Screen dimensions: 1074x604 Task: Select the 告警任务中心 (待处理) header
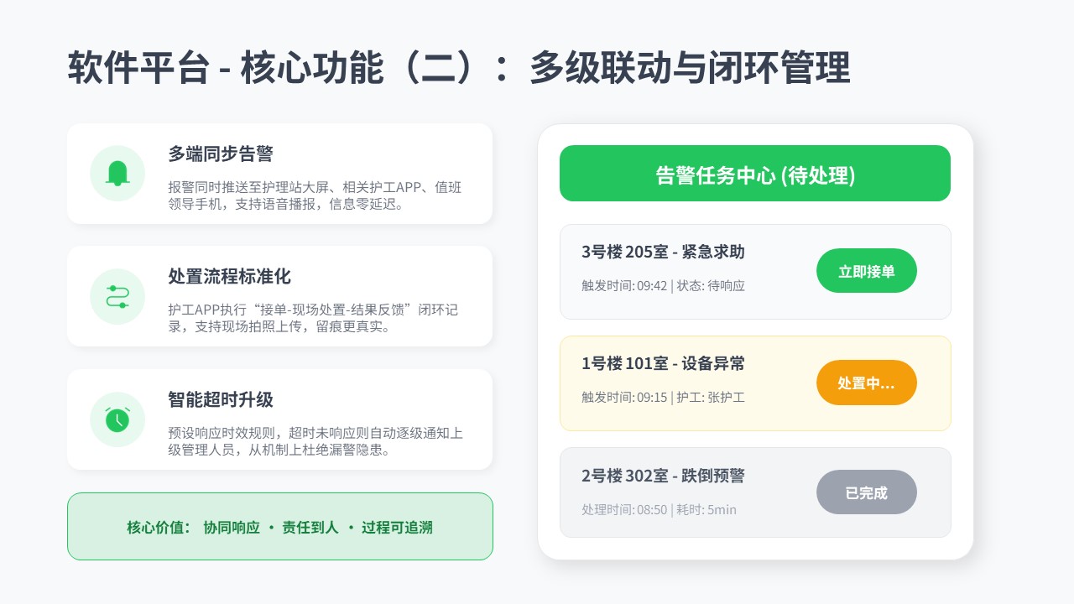pyautogui.click(x=754, y=174)
